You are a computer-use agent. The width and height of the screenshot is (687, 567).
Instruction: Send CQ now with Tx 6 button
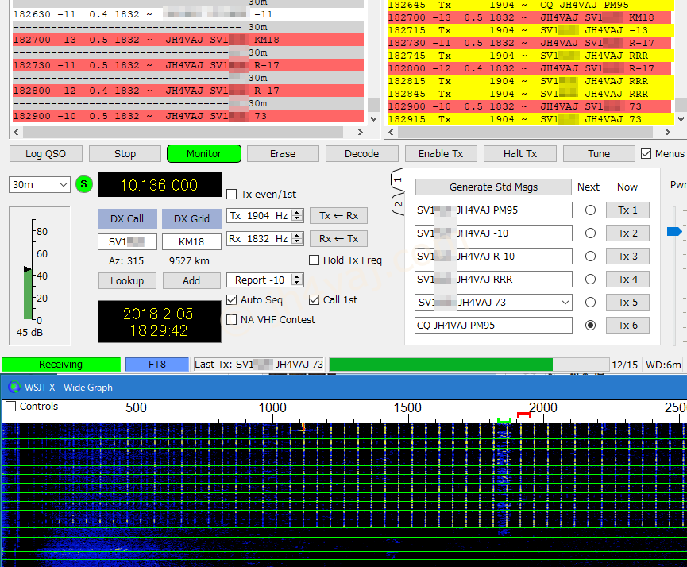click(x=627, y=325)
